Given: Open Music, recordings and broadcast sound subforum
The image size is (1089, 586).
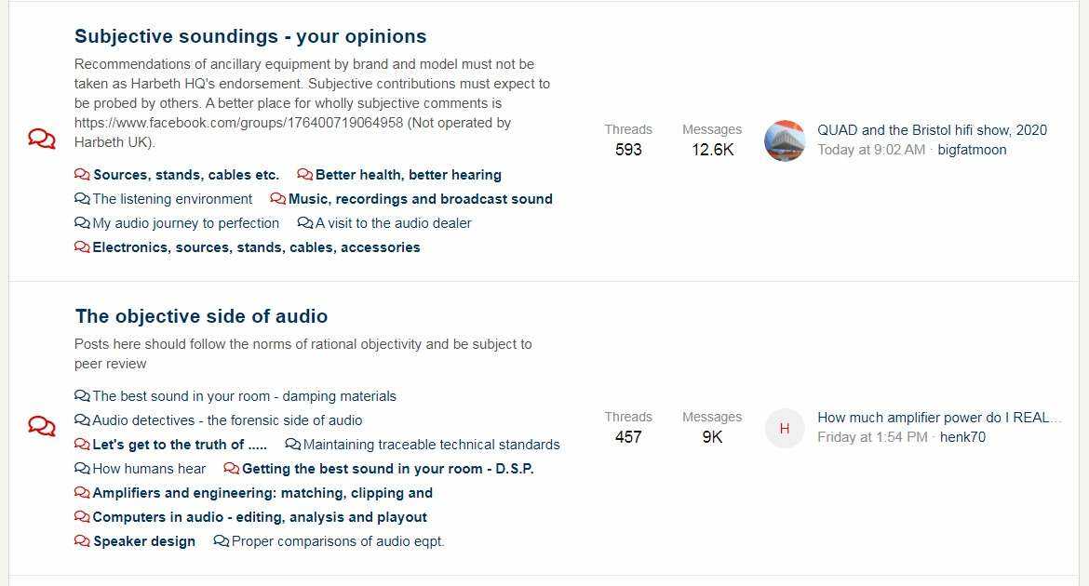Looking at the screenshot, I should click(420, 198).
